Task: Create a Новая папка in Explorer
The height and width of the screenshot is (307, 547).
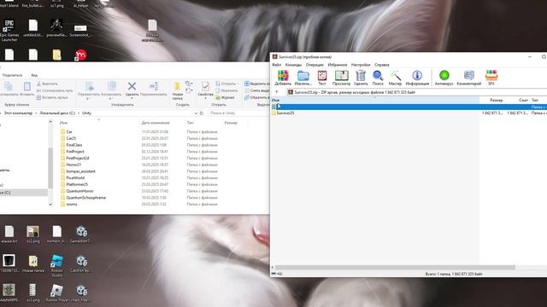Action: pyautogui.click(x=178, y=91)
